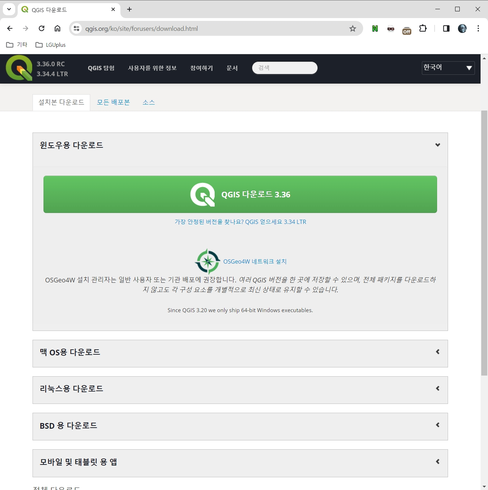Image resolution: width=488 pixels, height=490 pixels.
Task: Focus the 검색 search field
Action: tap(285, 68)
